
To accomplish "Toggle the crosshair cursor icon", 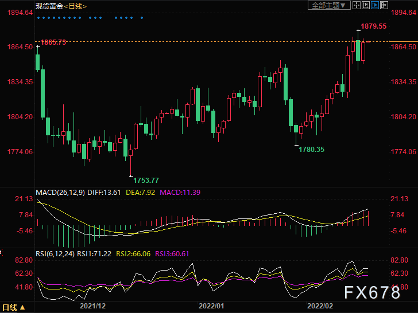I will coord(357,5).
